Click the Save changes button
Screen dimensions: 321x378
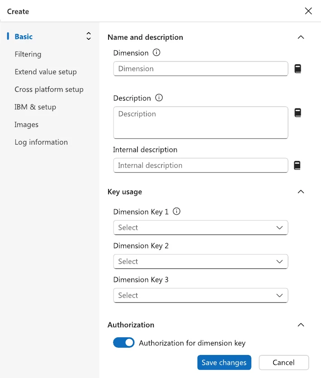click(224, 362)
